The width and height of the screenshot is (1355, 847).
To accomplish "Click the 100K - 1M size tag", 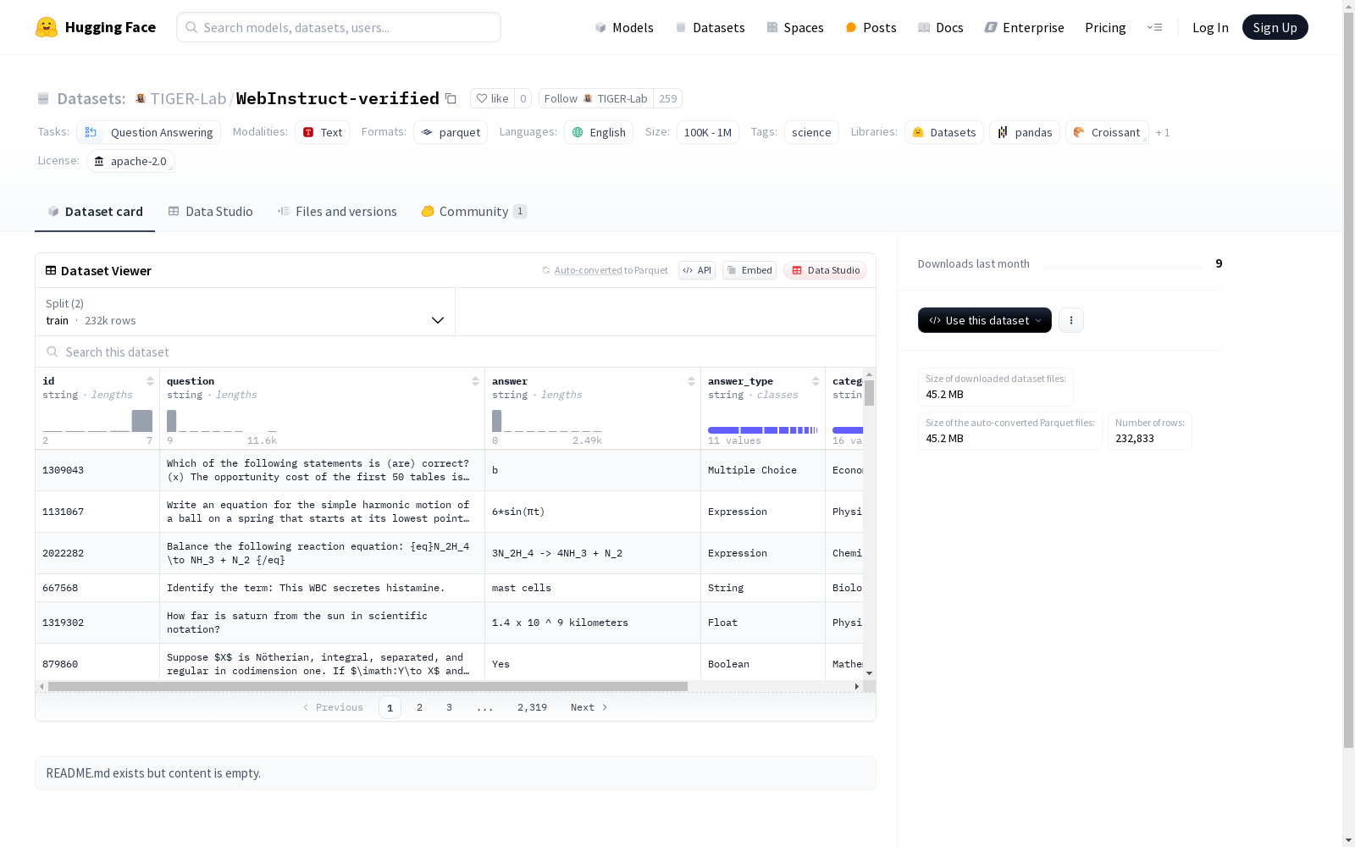I will click(708, 132).
